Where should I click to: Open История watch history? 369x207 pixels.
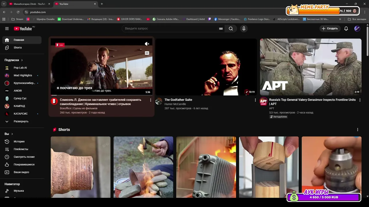pyautogui.click(x=22, y=141)
